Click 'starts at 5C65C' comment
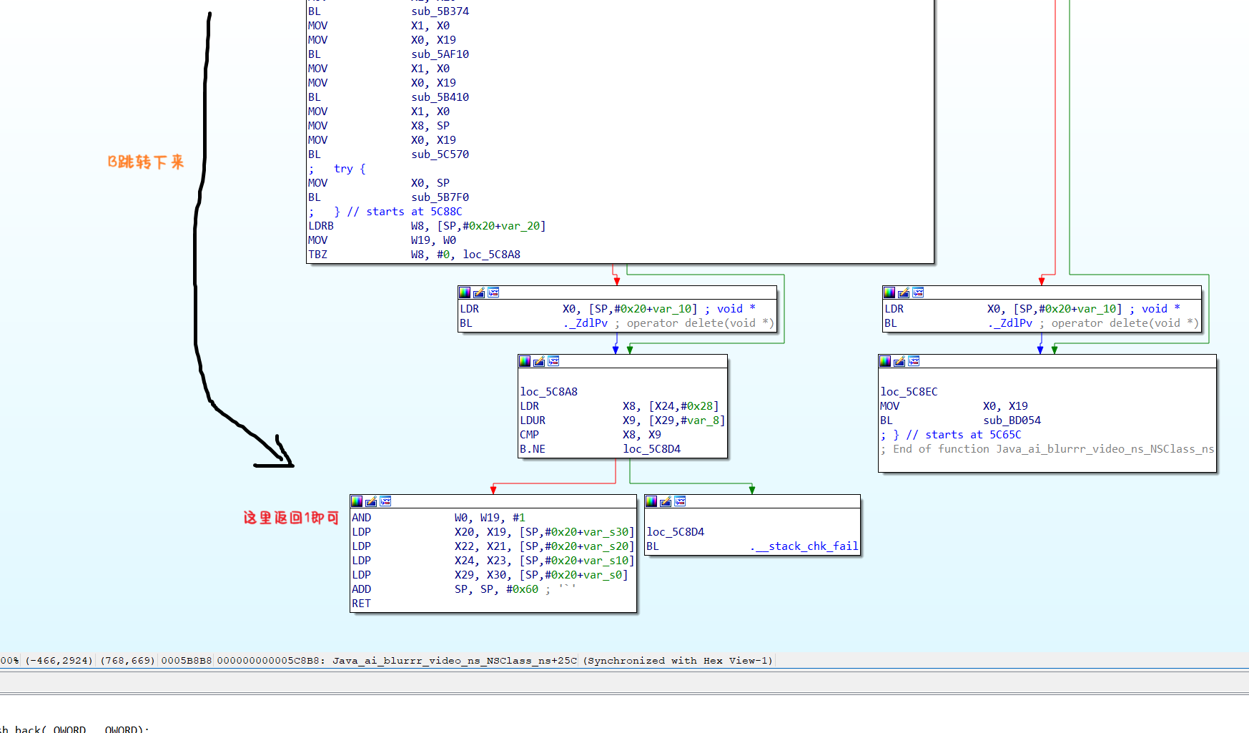The width and height of the screenshot is (1249, 733). pyautogui.click(x=973, y=435)
